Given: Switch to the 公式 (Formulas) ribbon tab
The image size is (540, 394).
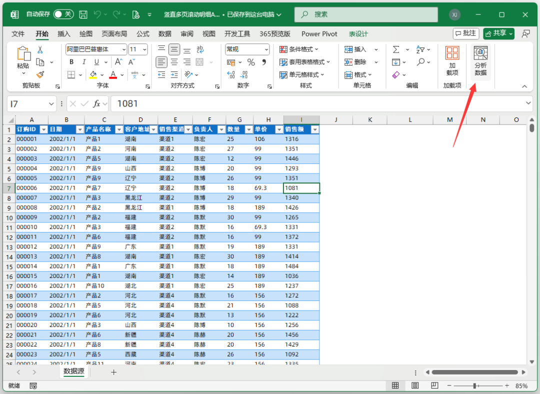Looking at the screenshot, I should pyautogui.click(x=143, y=34).
